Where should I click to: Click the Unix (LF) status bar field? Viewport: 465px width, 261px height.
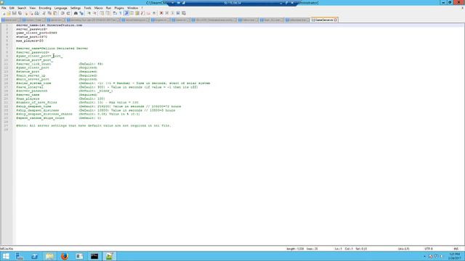click(404, 249)
